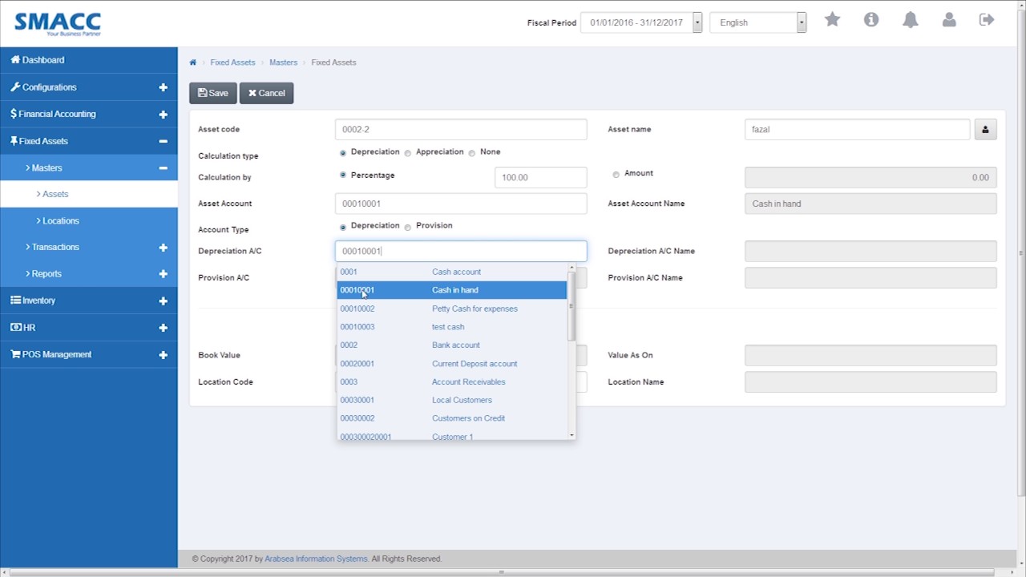Expand the POS Management plus
Screen dimensions: 1026x577
pos(163,355)
